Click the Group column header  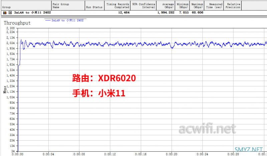click(26, 6)
